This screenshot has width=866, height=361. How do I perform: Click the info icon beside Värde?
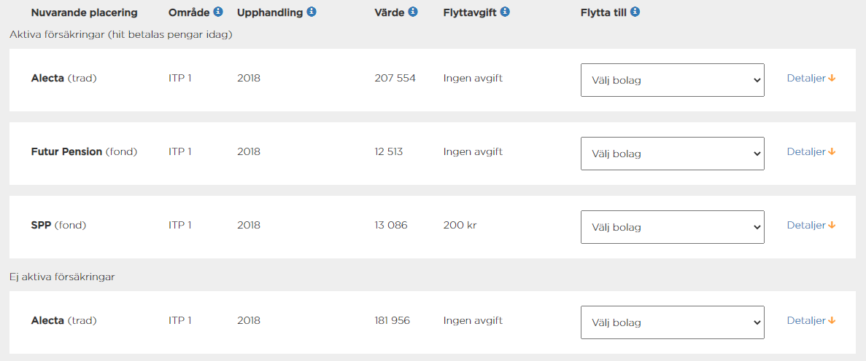(413, 12)
